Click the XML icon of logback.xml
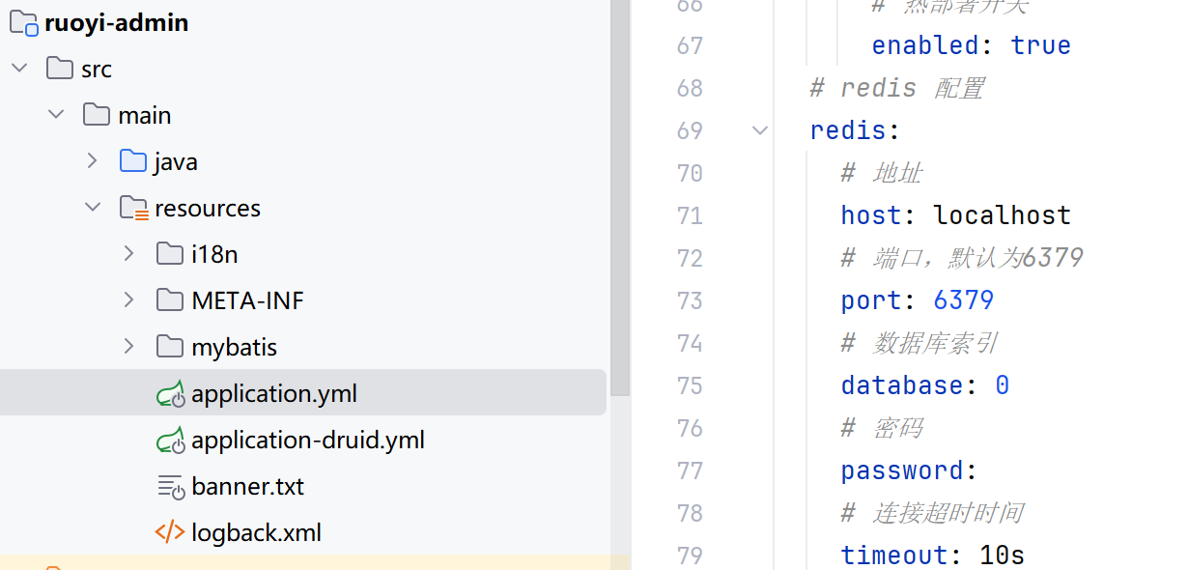Viewport: 1188px width, 570px height. 170,531
